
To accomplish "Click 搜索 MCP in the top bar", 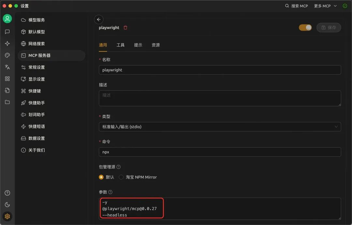I will point(296,6).
